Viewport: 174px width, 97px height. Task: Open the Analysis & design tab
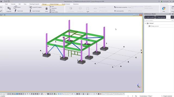point(54,4)
